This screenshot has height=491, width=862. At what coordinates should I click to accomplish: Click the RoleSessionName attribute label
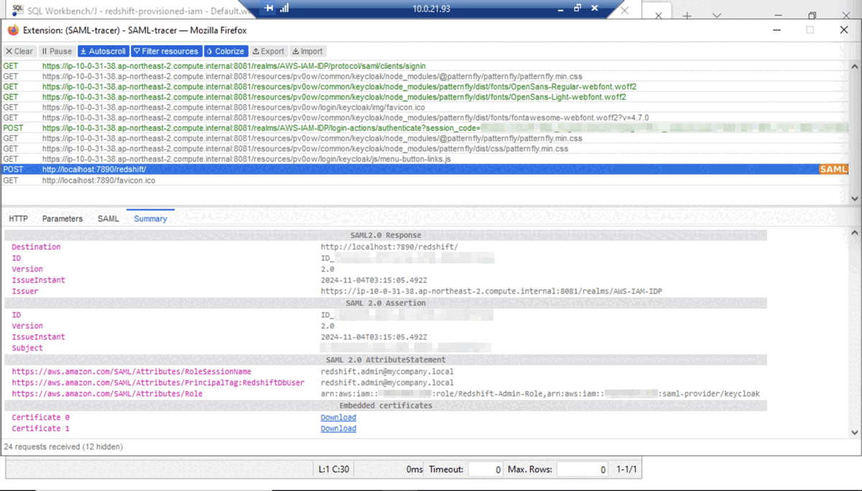point(131,372)
